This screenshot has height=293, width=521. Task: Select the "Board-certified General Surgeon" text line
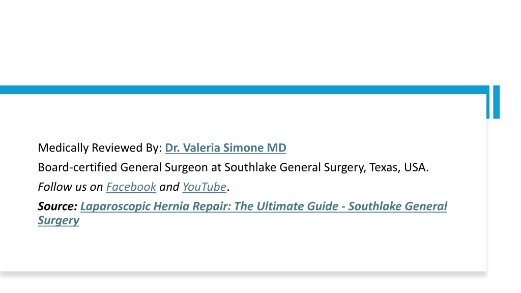pos(233,167)
